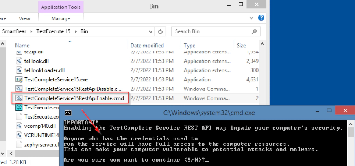Click the TestCompleteService15RestApiDisable.cmd file icon

pyautogui.click(x=19, y=89)
